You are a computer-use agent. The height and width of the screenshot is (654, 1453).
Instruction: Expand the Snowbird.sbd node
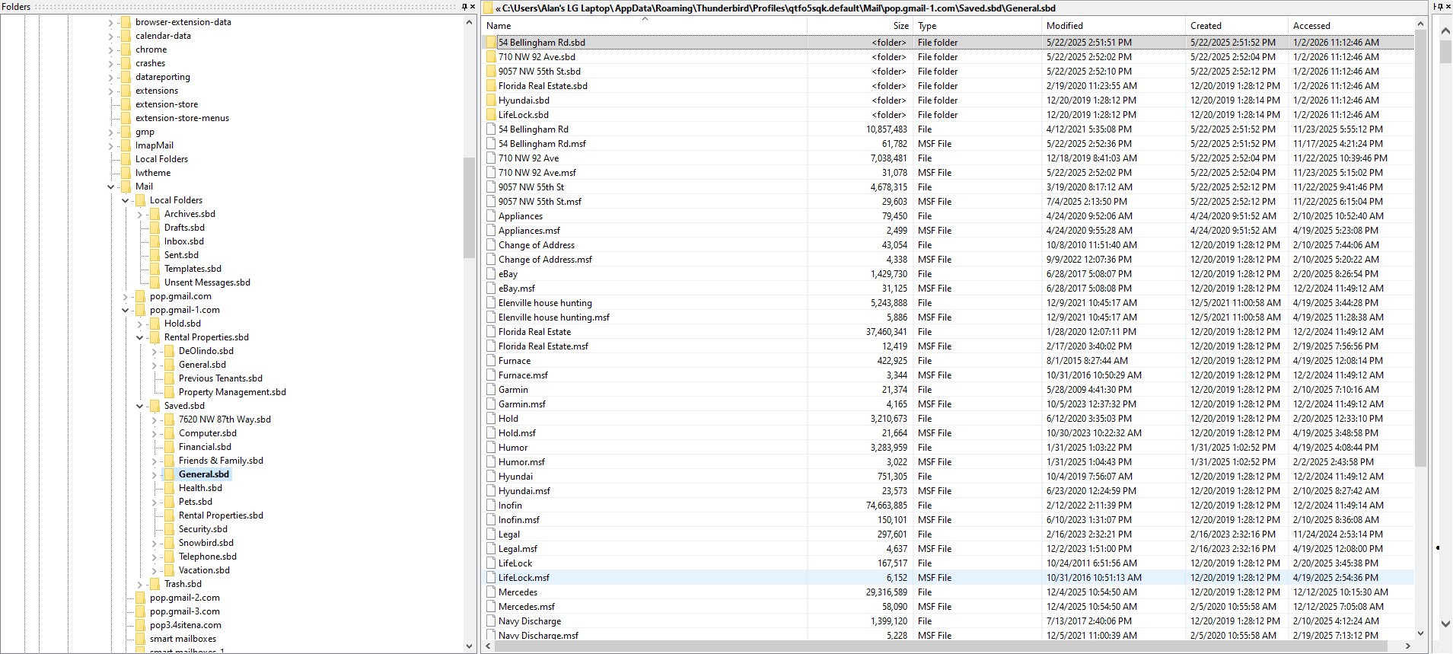(154, 544)
